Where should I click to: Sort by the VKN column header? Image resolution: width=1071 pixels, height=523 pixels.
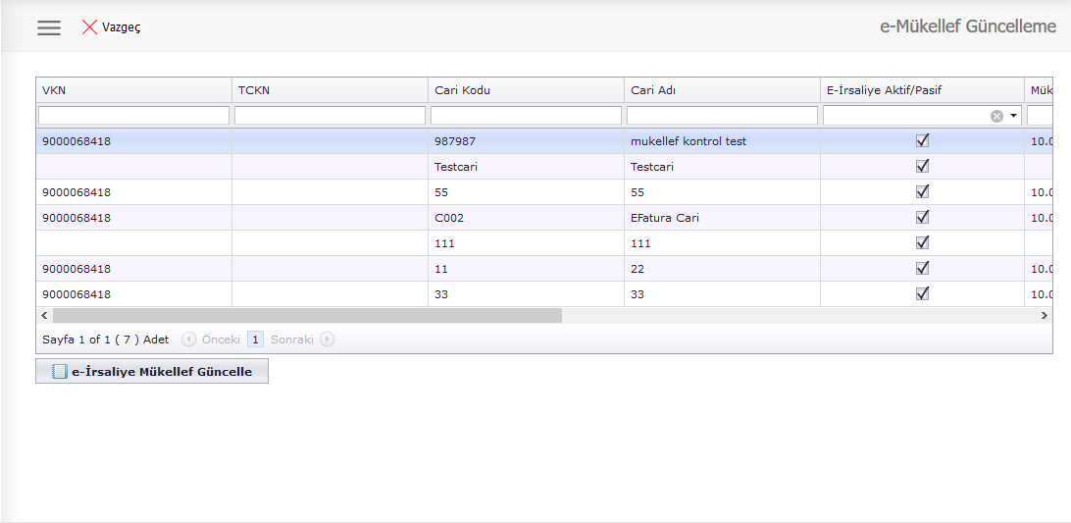[x=133, y=90]
